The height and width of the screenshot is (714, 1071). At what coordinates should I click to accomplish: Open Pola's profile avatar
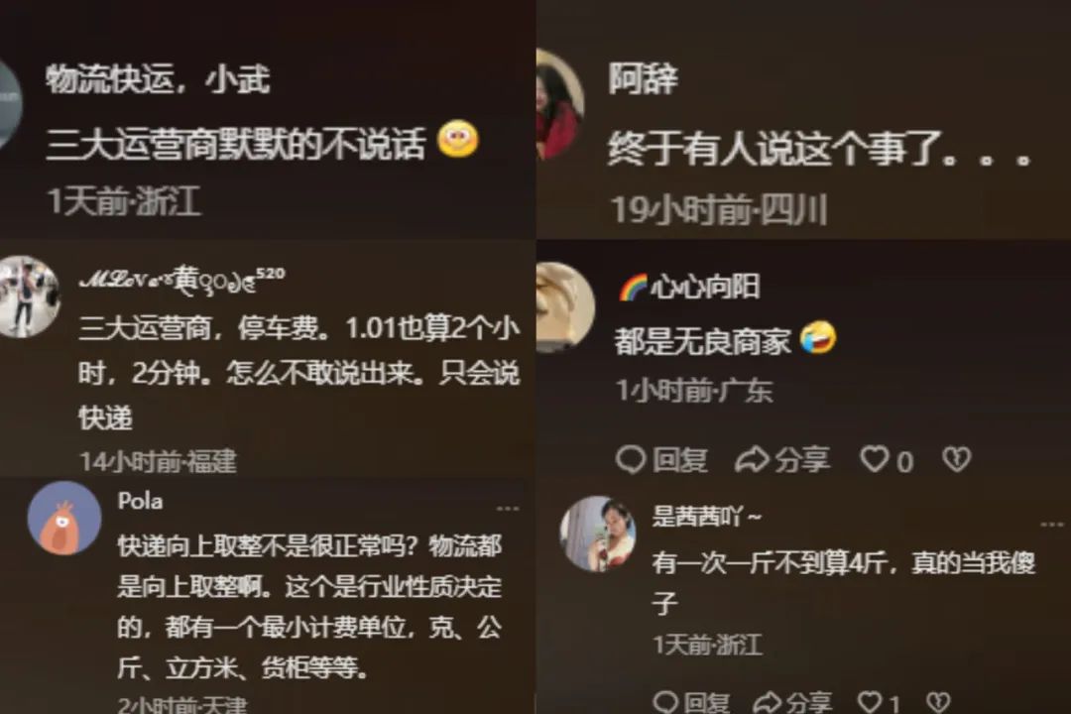(64, 518)
